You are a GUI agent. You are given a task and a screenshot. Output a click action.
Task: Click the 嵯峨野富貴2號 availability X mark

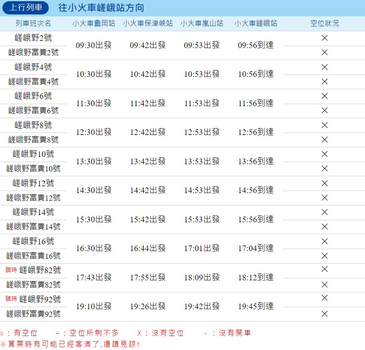[325, 52]
